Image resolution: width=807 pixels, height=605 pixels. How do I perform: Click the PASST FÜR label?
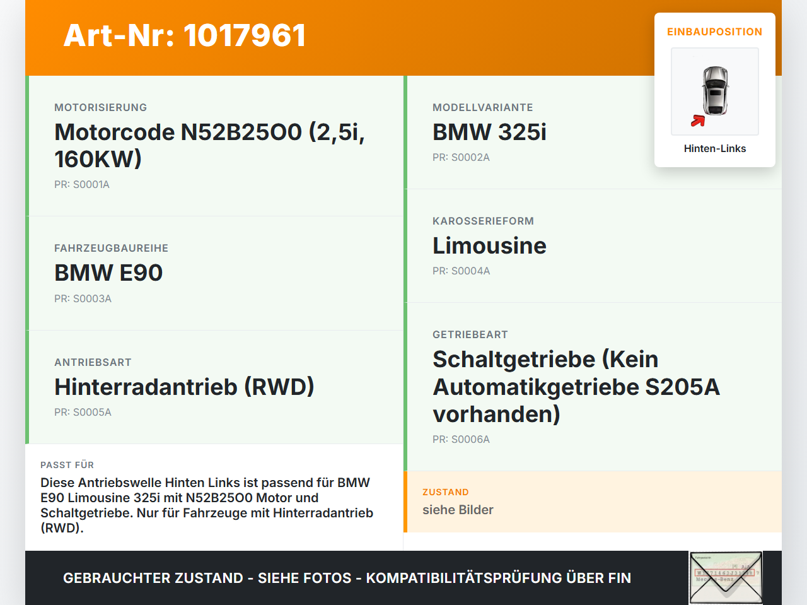pyautogui.click(x=67, y=465)
